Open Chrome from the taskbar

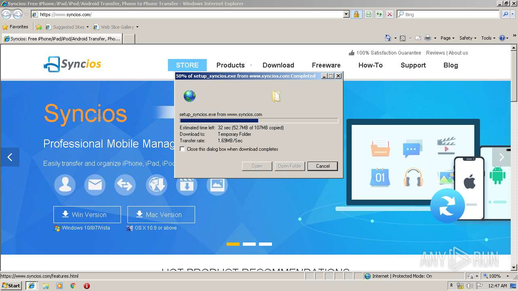coord(73,286)
